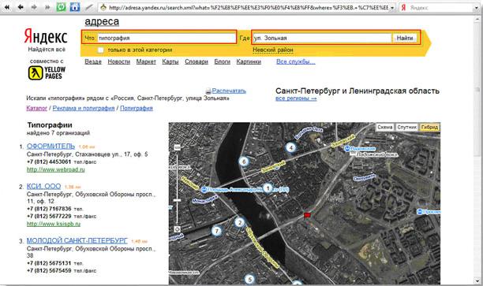The image size is (483, 286).
Task: Click the gray pen/wand toolbar icon
Action: (x=88, y=7)
